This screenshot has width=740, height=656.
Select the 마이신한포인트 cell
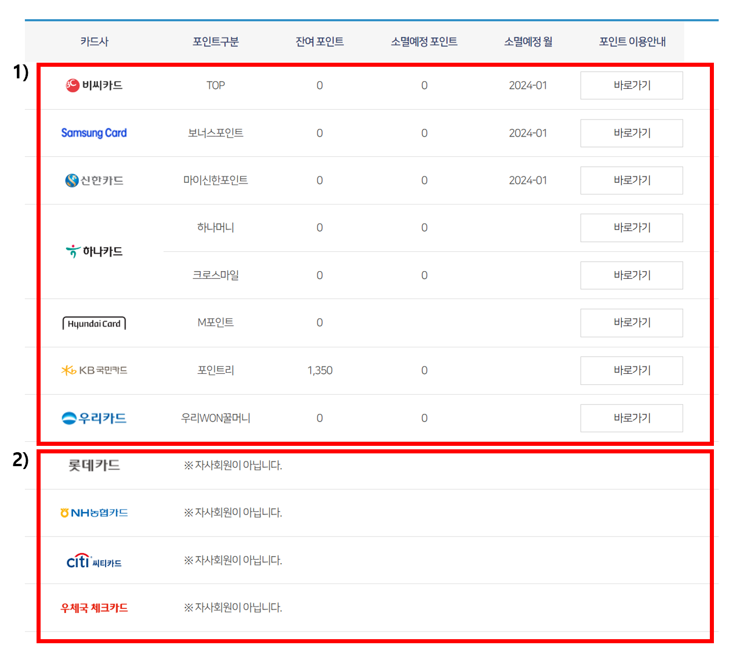pos(216,181)
